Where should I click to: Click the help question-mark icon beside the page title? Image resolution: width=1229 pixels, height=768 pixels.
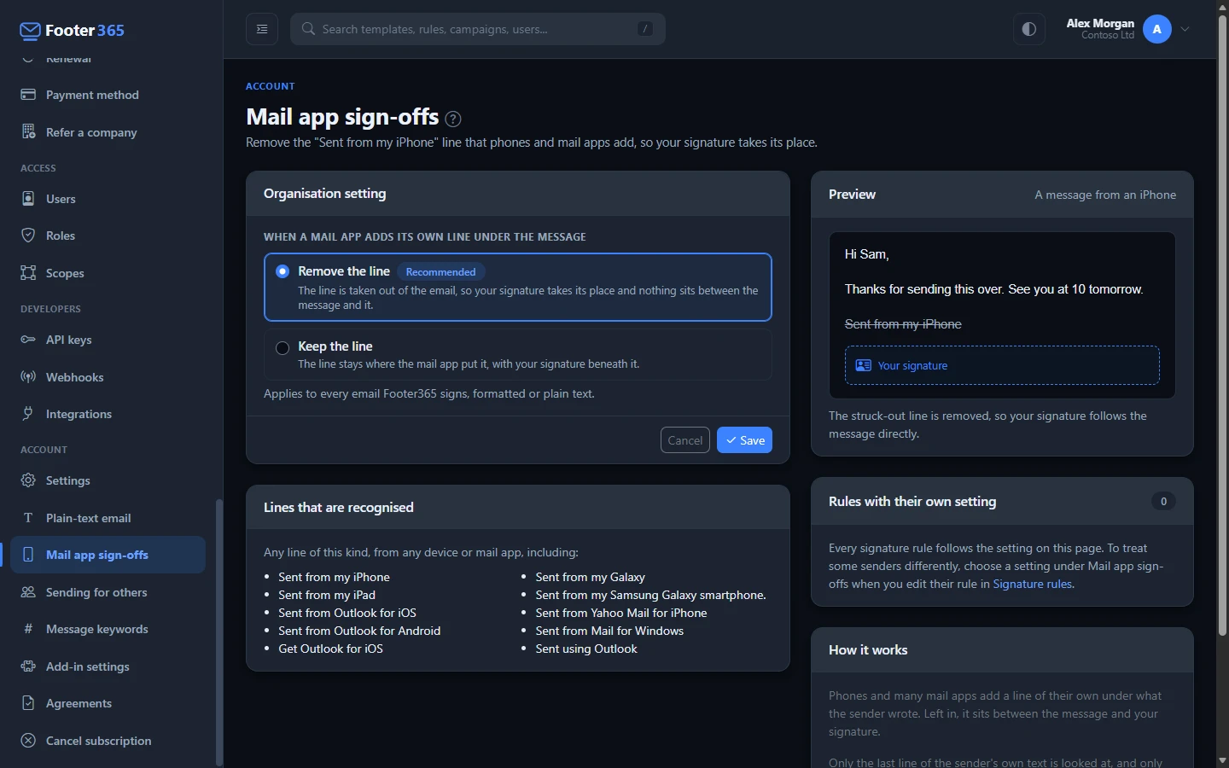coord(453,119)
